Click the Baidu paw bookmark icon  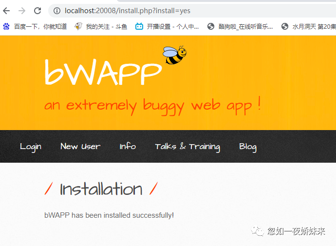6,26
